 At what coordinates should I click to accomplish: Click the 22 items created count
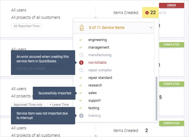click(x=153, y=12)
